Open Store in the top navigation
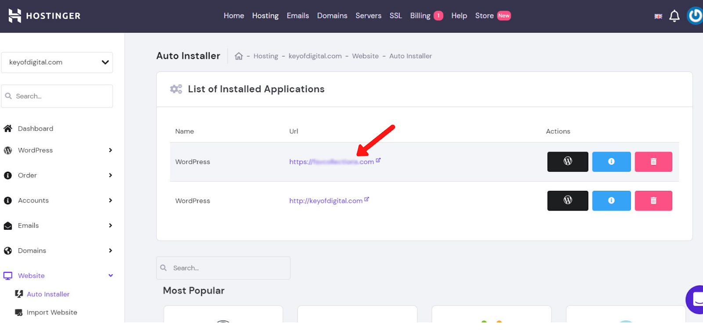The image size is (703, 332). click(x=484, y=16)
